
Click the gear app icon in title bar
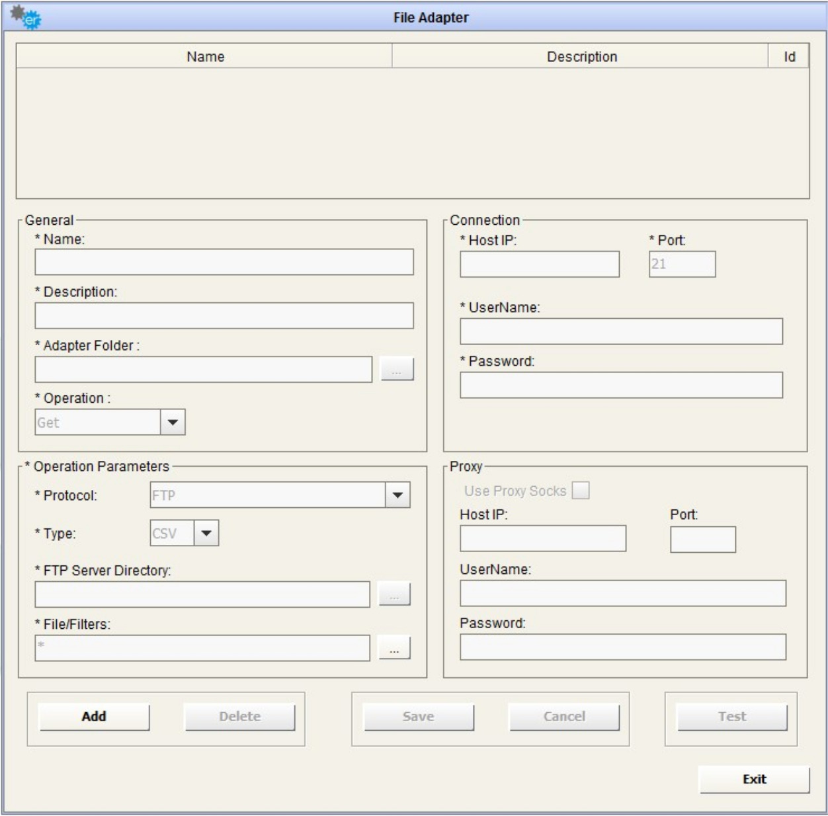click(x=26, y=17)
